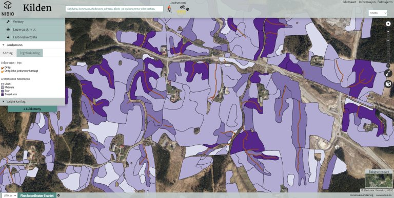Switch to the Tegnforklaring tab
Image resolution: width=394 pixels, height=198 pixels.
pos(30,53)
